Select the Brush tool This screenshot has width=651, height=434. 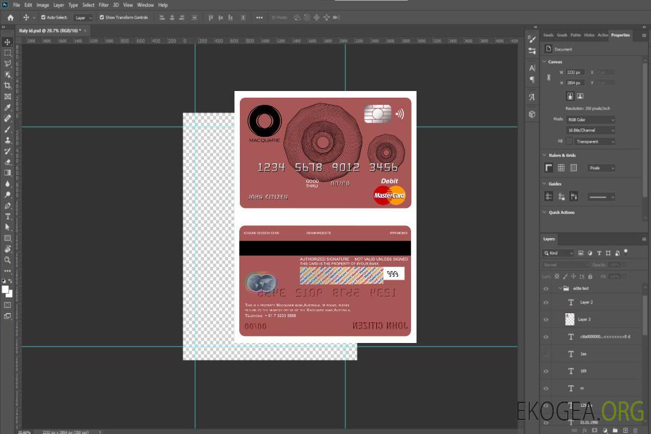tap(7, 129)
